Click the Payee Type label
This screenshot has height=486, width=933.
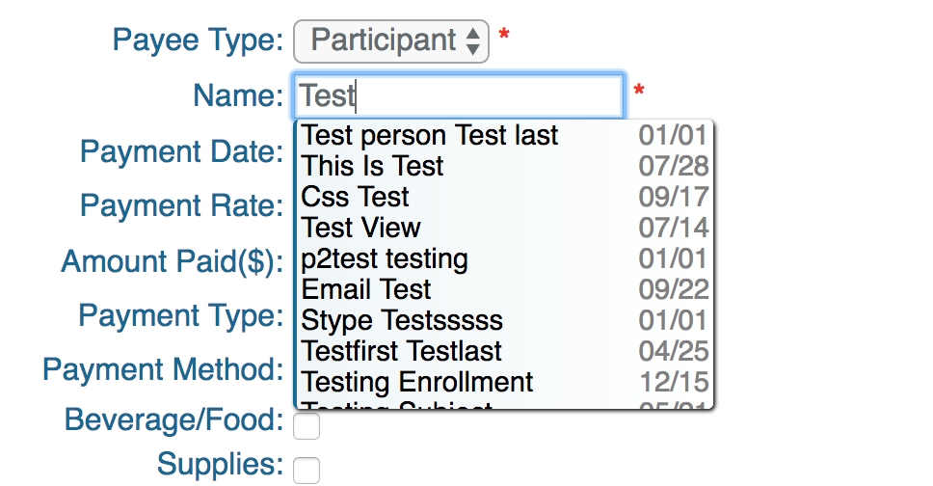click(x=198, y=40)
